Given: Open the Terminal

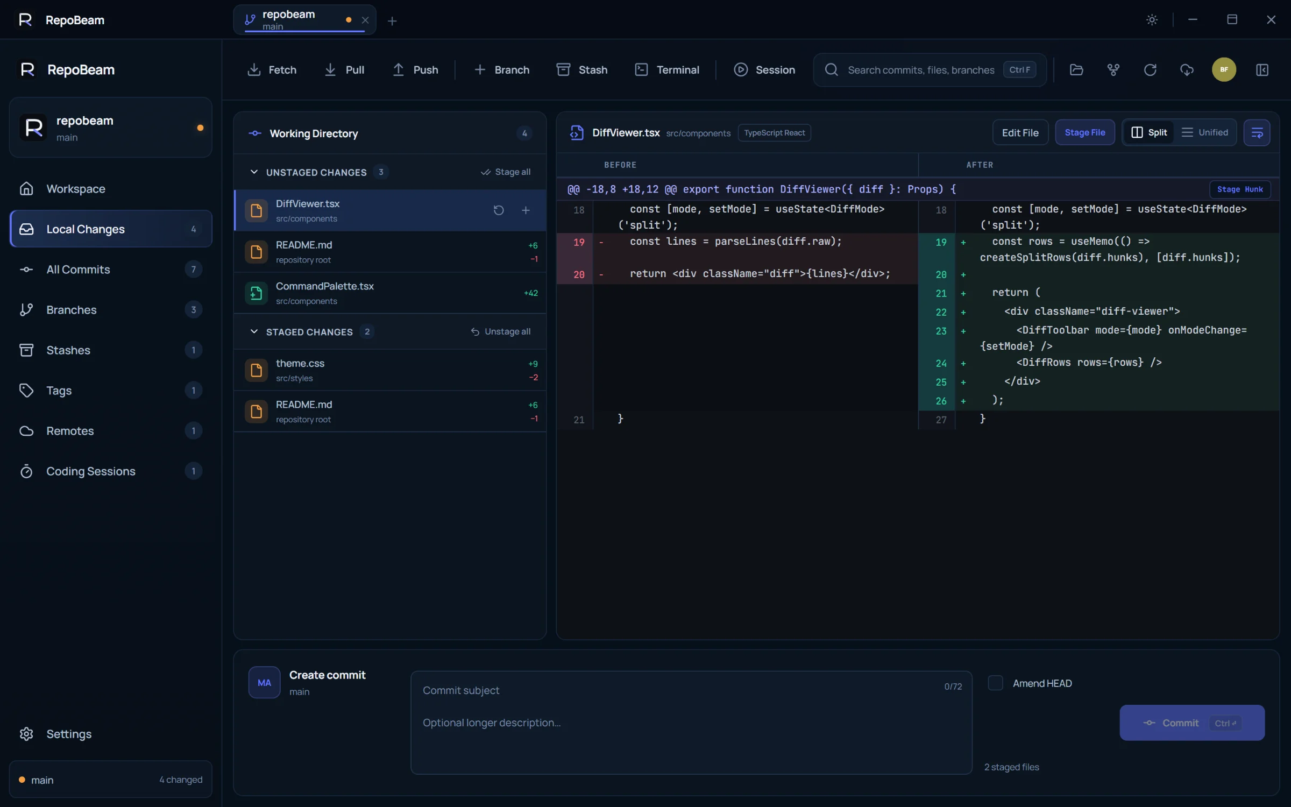Looking at the screenshot, I should (x=667, y=70).
